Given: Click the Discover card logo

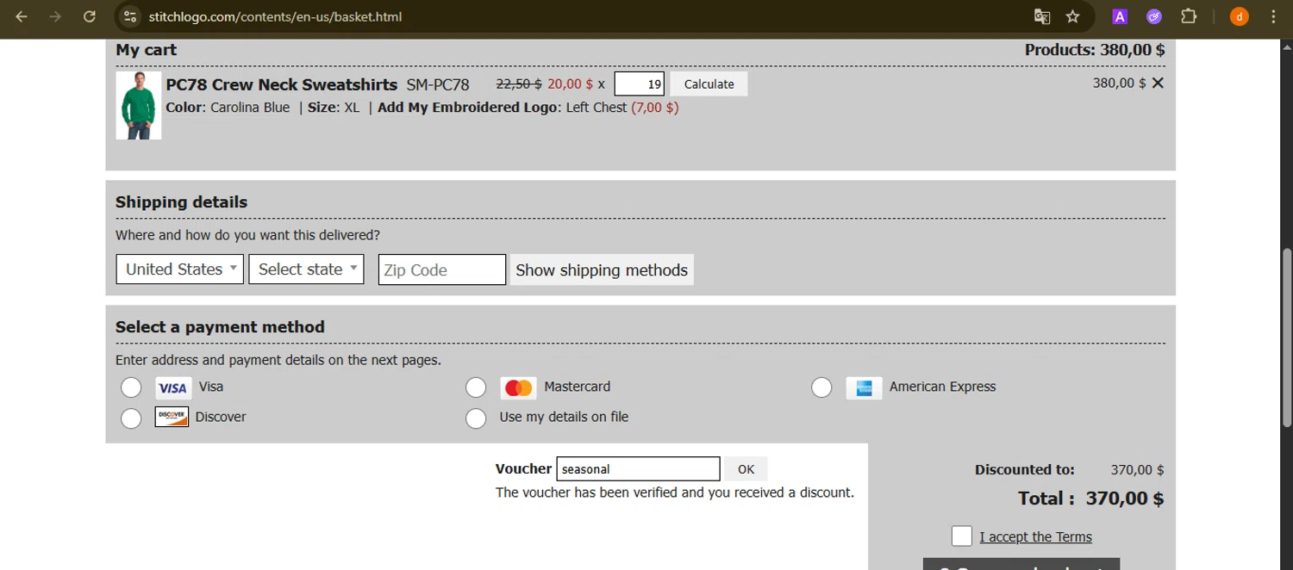Looking at the screenshot, I should [172, 417].
